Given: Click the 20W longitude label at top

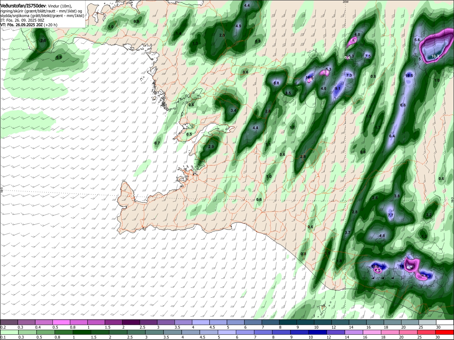Looking at the screenshot, I should [345, 2].
